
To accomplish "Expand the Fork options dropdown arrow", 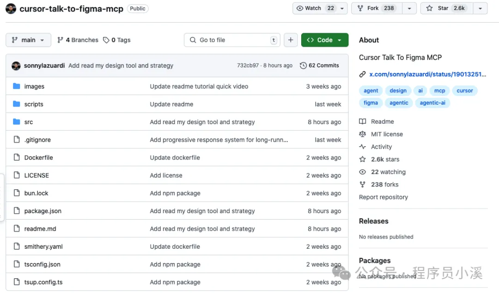I will click(x=409, y=8).
